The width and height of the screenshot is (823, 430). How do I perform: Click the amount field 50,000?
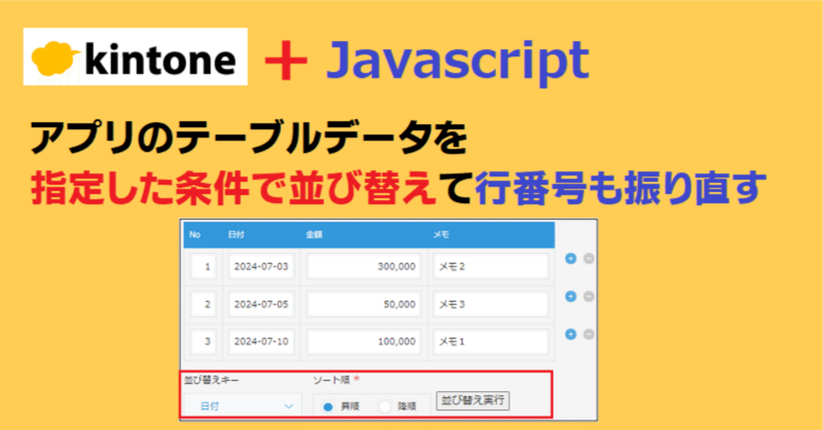(x=364, y=304)
